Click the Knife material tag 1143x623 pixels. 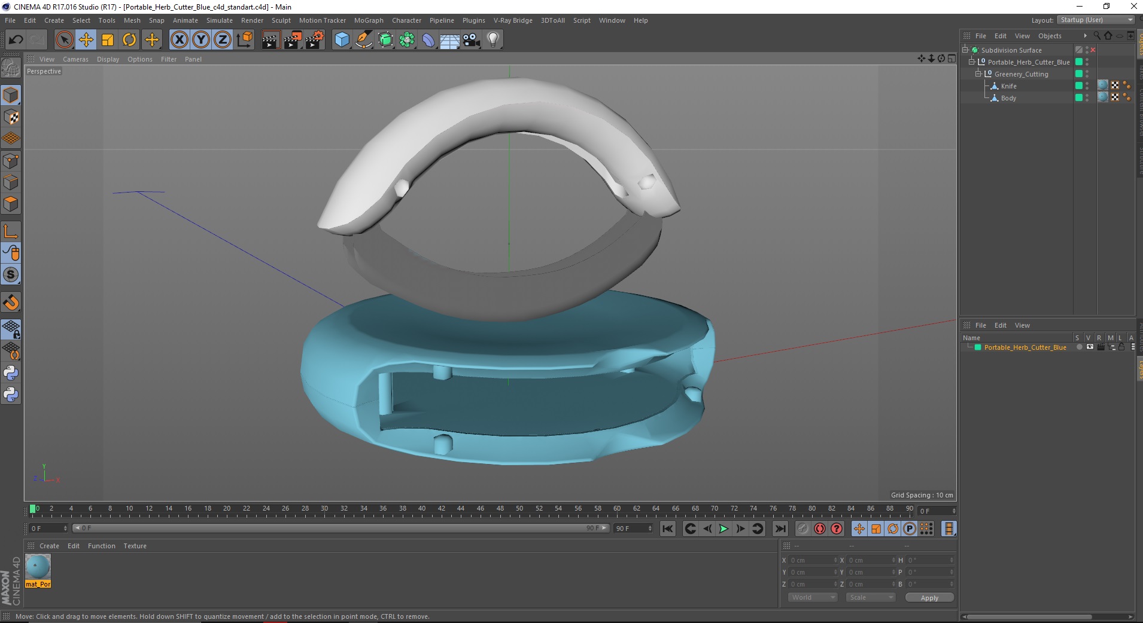1103,85
